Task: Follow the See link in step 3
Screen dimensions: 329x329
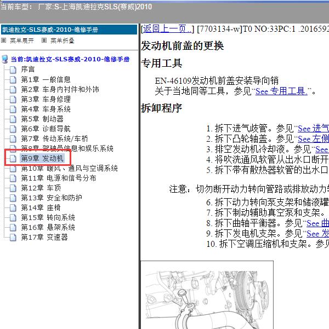Action: tap(322, 149)
